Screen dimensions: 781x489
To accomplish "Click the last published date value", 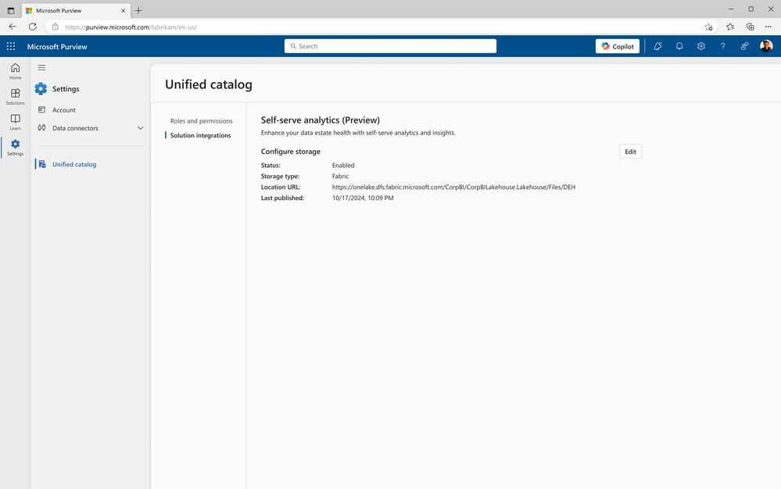I will [x=363, y=198].
